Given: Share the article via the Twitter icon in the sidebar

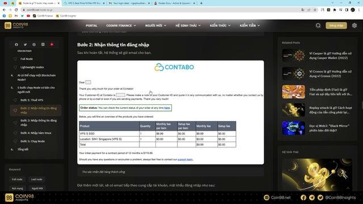Looking at the screenshot, I should tap(25, 44).
